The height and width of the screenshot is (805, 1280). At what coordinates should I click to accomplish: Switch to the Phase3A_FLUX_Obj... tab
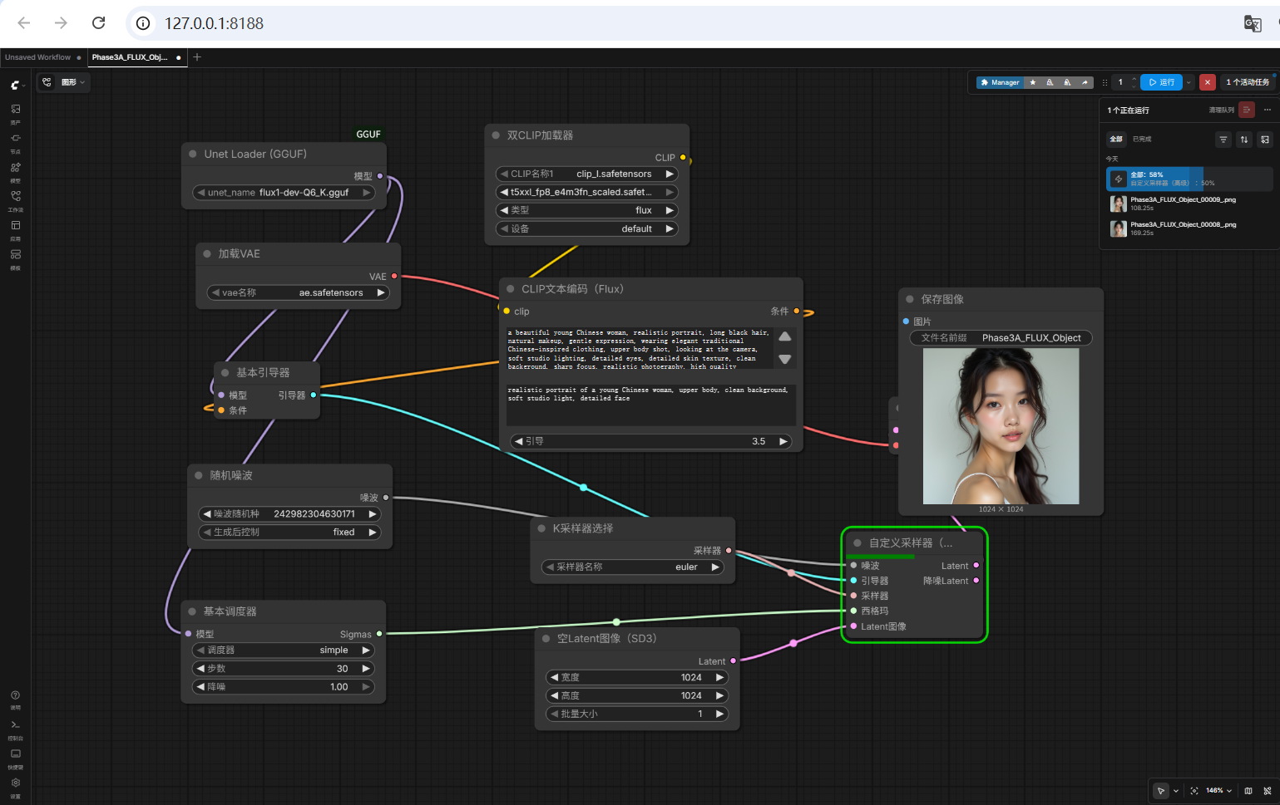pos(130,57)
